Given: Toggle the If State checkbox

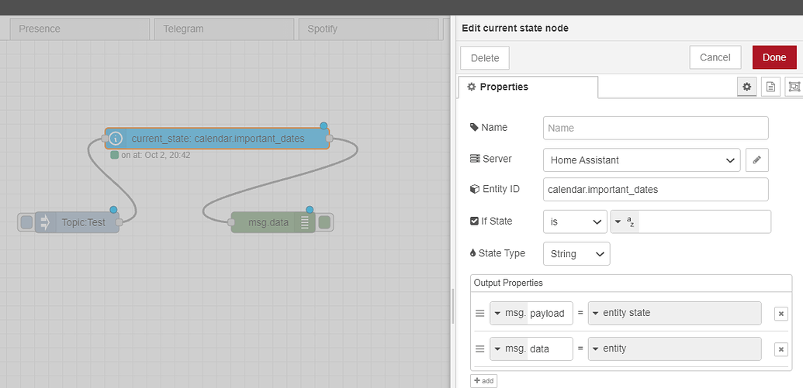Looking at the screenshot, I should pos(474,221).
